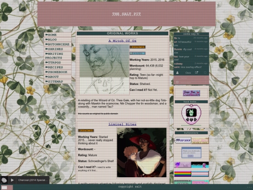Open the Liminal Rites title link

point(122,124)
